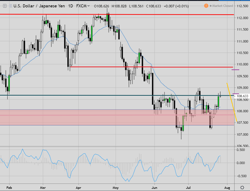The width and height of the screenshot is (250, 191).
Task: Select the red line near 110.000
Action: tap(152, 67)
